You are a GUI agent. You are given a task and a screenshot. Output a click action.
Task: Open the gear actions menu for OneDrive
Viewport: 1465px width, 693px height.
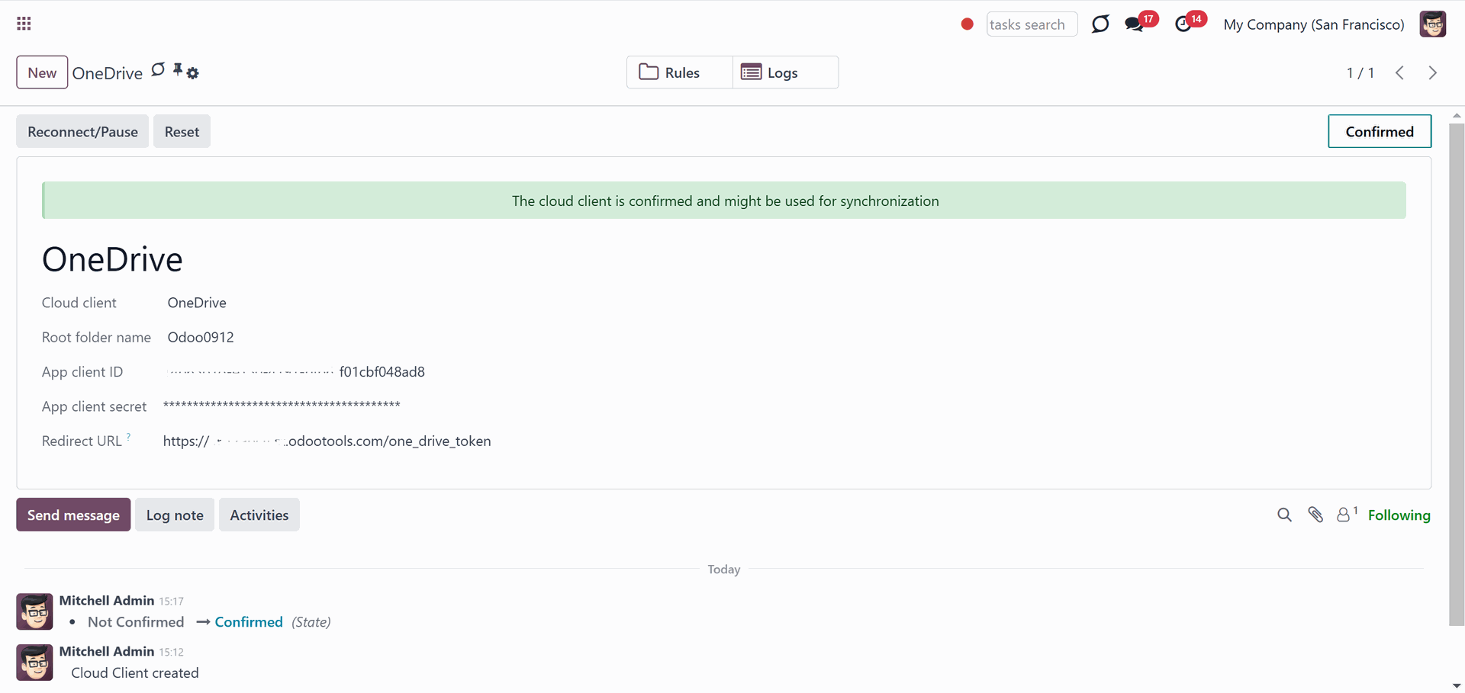(192, 73)
